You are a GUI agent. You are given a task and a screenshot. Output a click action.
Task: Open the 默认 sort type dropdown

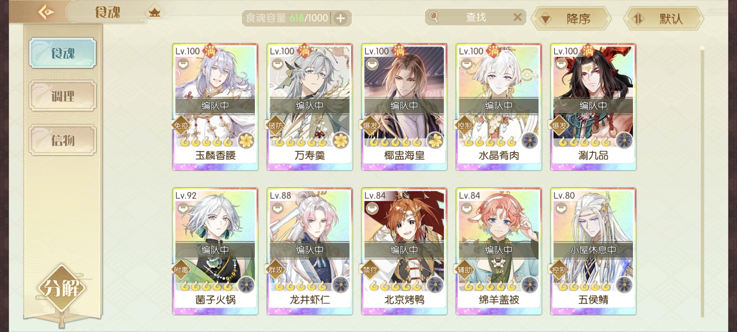tap(664, 19)
